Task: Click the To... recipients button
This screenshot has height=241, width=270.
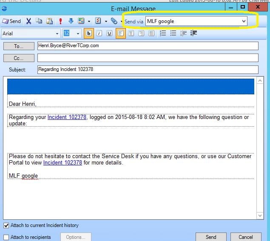Action: 19,46
